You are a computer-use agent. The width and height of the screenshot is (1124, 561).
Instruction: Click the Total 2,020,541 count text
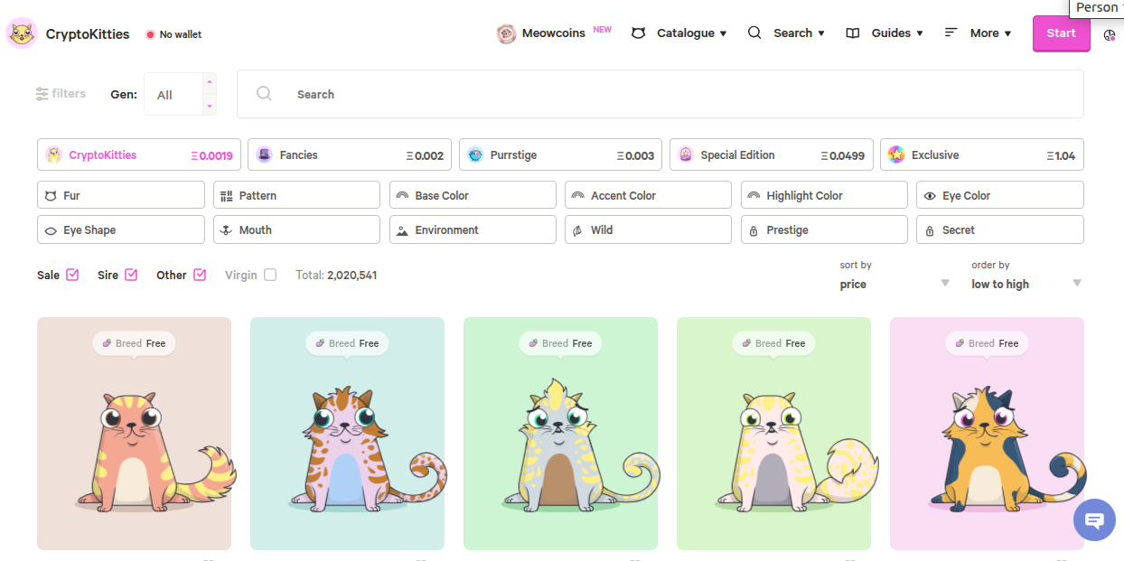click(336, 275)
